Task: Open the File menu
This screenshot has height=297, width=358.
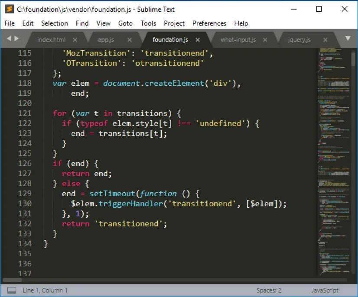Action: pyautogui.click(x=10, y=23)
